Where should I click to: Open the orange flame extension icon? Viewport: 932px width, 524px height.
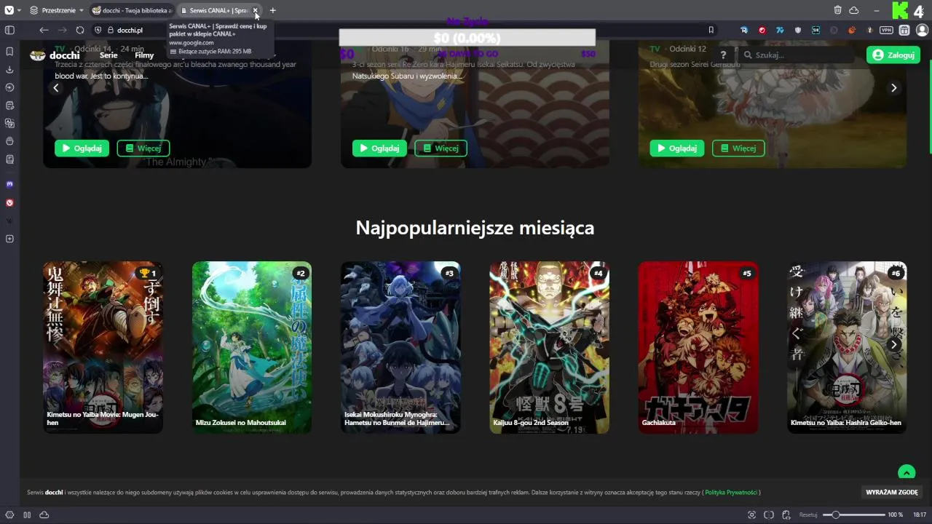pos(851,30)
